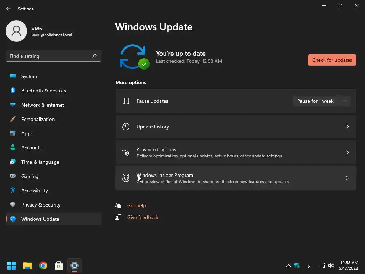Screen dimensions: 365x274
Task: Click the Find a setting search box
Action: (53, 56)
